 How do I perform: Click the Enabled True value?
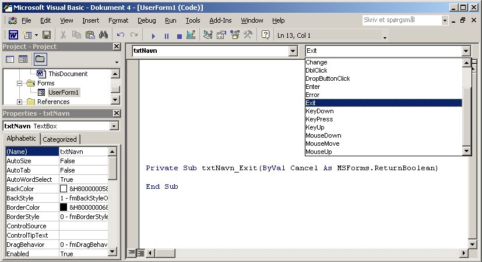[83, 254]
